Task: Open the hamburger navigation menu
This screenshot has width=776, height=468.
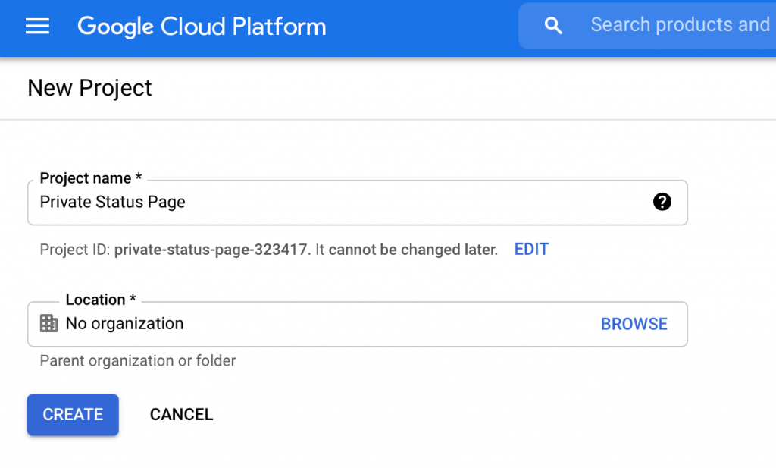Action: [37, 26]
